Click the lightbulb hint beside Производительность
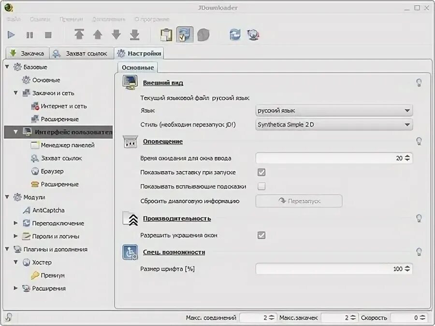The image size is (435, 326). point(419,218)
